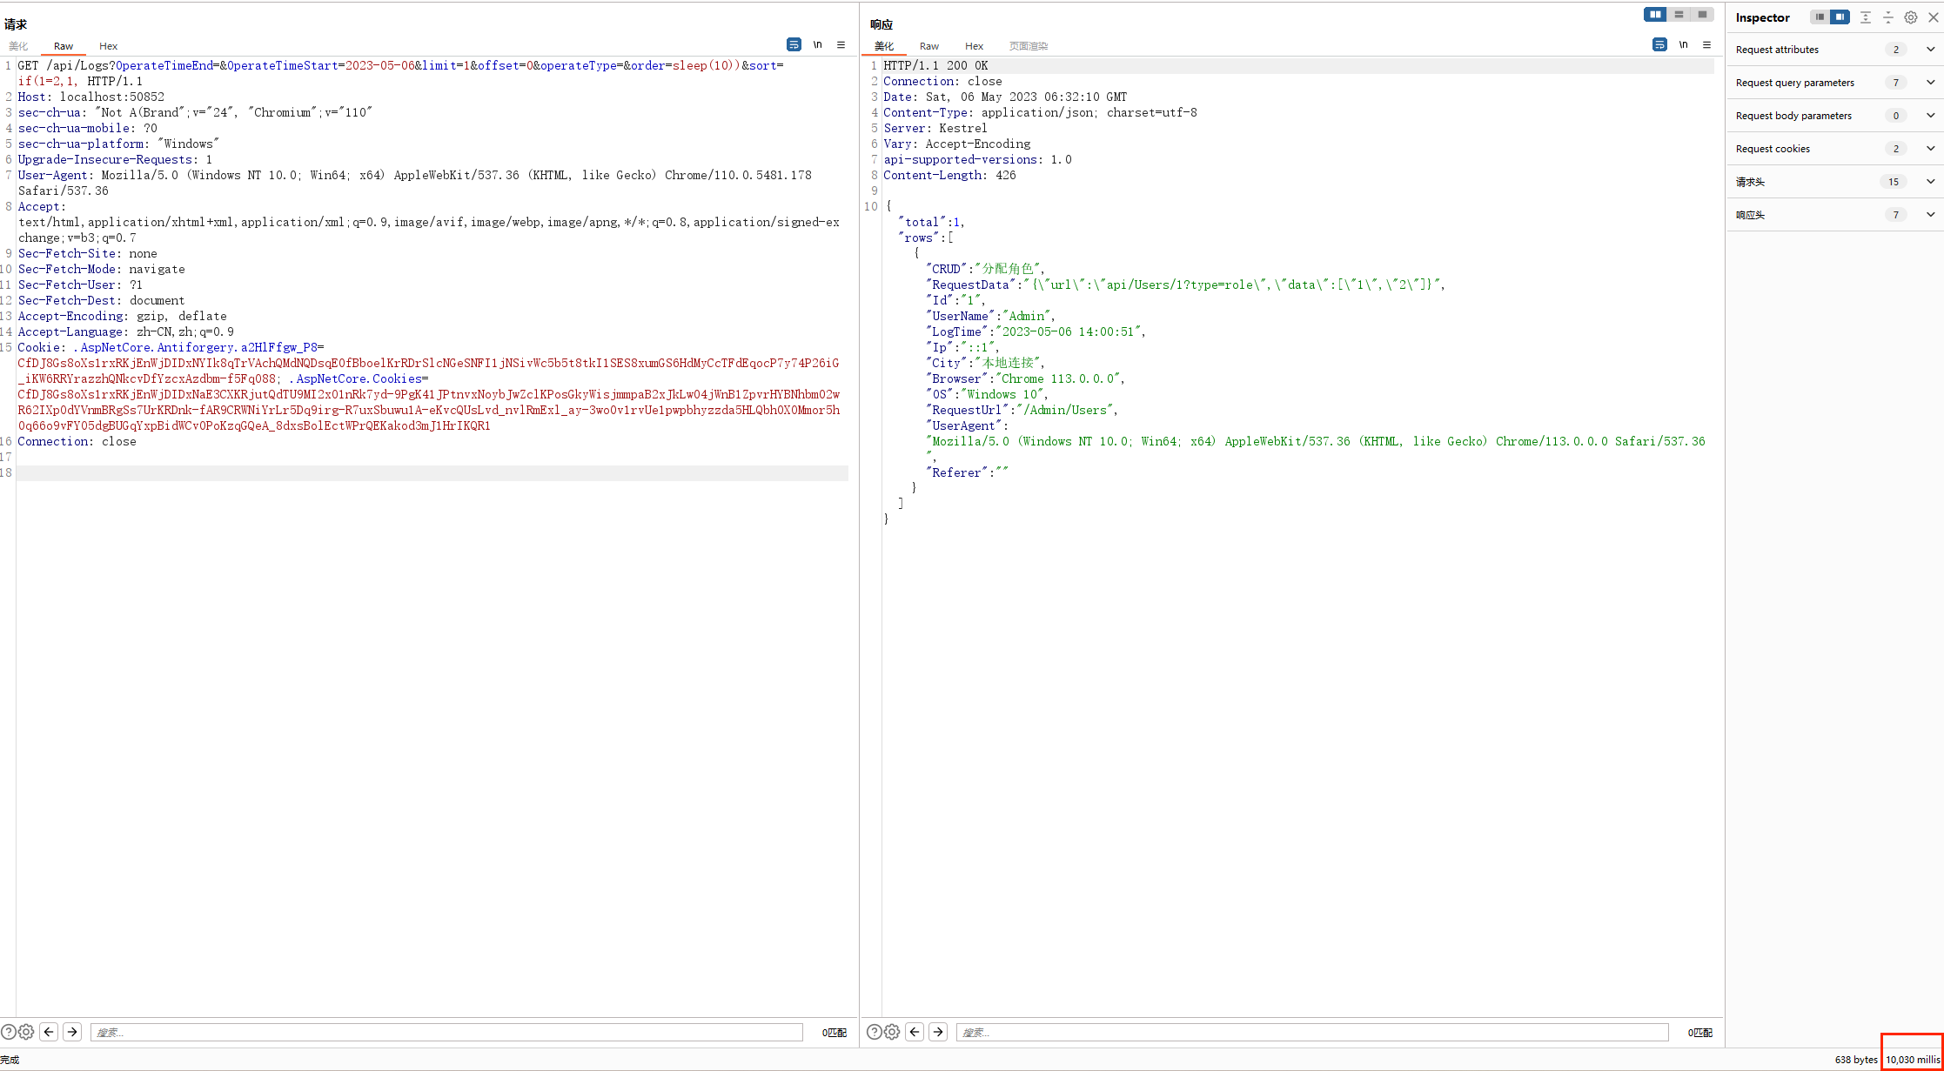This screenshot has height=1071, width=1944.
Task: Click the HTTP/1.1 200 OK status line
Action: tap(935, 65)
